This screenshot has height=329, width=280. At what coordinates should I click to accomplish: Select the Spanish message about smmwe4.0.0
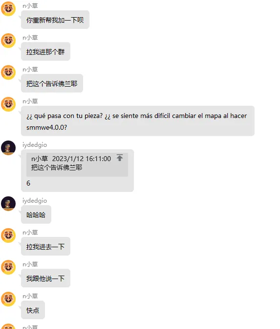click(x=138, y=121)
